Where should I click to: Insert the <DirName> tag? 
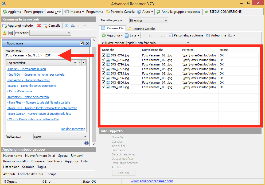pyautogui.click(x=28, y=97)
